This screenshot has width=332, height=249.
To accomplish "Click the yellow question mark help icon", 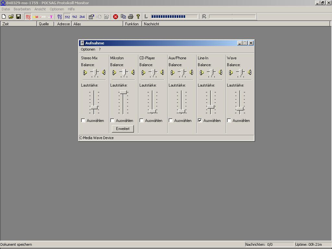I will coord(138,17).
